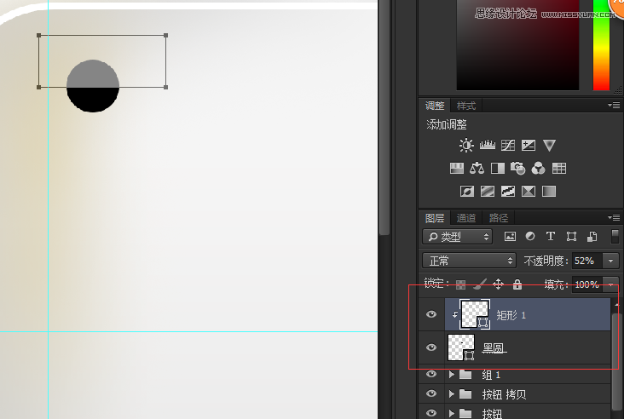
Task: Filter layers by type layers
Action: pyautogui.click(x=551, y=237)
